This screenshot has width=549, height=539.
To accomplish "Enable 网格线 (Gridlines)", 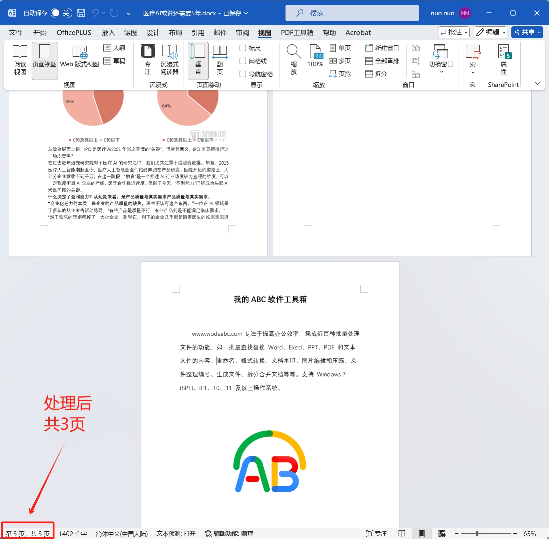I will click(x=243, y=61).
